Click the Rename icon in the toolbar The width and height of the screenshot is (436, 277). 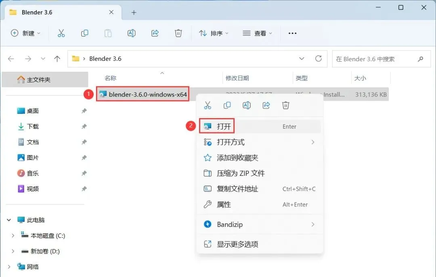coord(132,33)
